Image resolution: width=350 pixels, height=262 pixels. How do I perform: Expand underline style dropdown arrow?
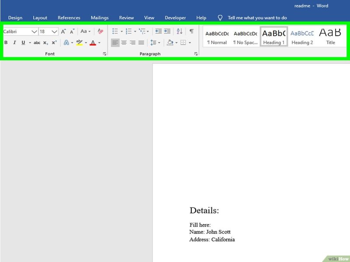pos(30,42)
